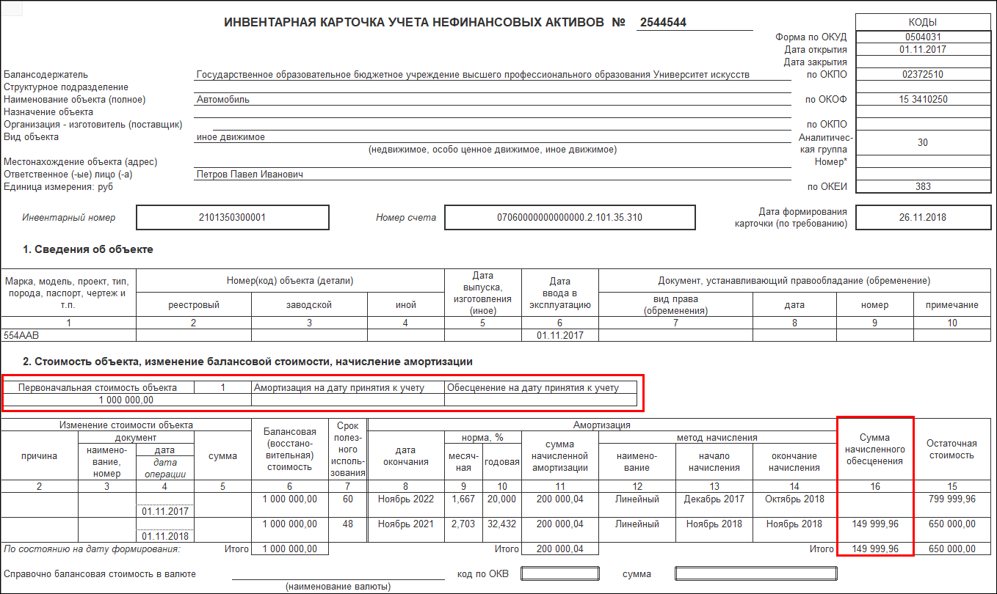Click the код по ОКВ input box

[x=559, y=573]
